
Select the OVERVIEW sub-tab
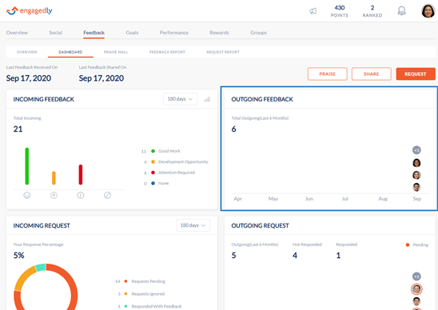(x=27, y=52)
